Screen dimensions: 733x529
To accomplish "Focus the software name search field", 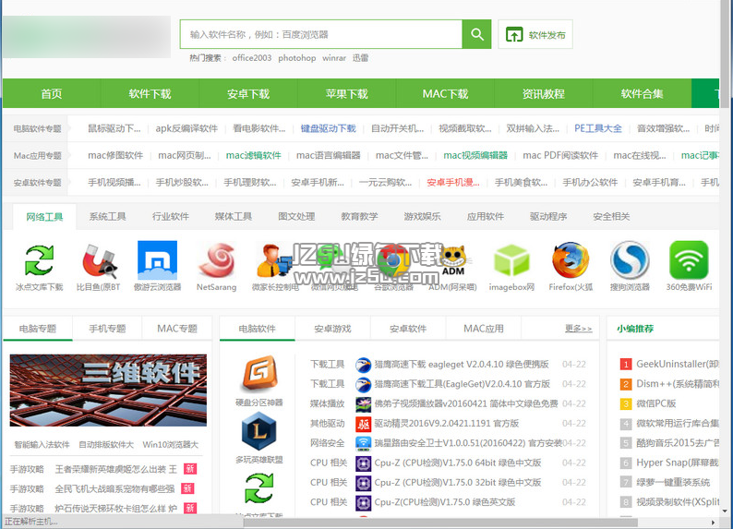I will point(321,34).
